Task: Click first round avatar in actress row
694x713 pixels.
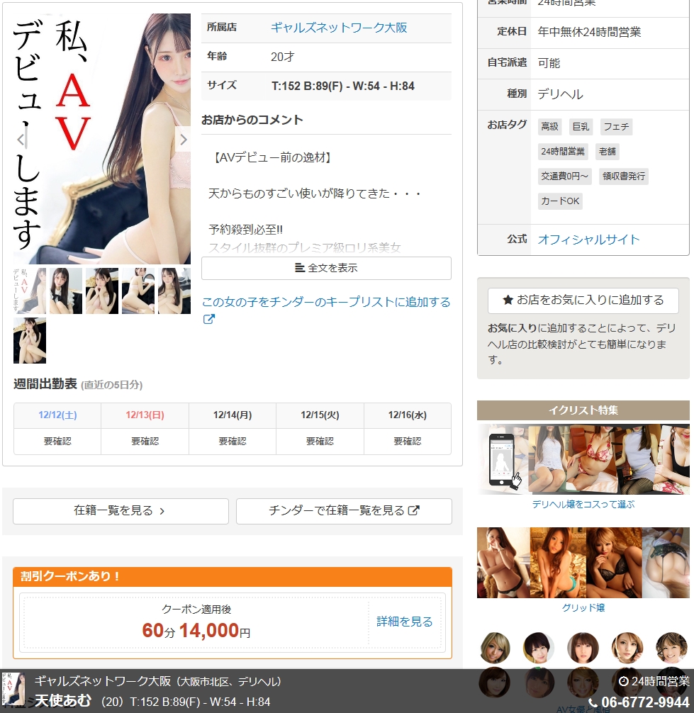Action: pos(495,648)
